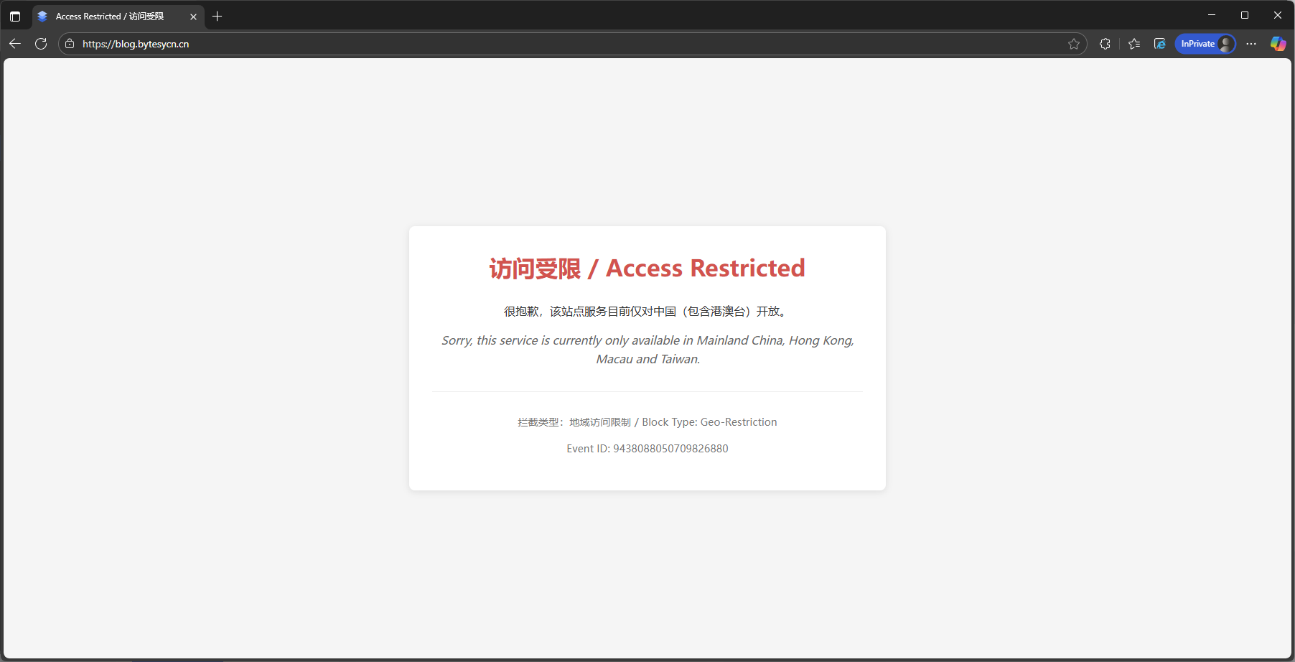Open a new tab with plus button
Viewport: 1295px width, 662px height.
[x=218, y=16]
